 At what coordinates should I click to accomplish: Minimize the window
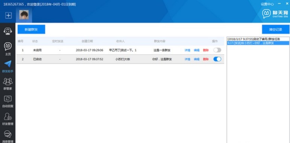point(279,4)
